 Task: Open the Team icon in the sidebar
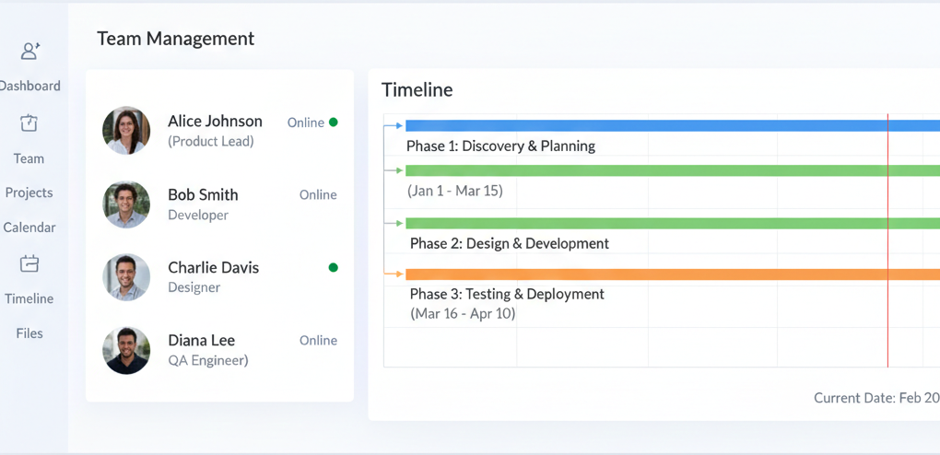[29, 122]
